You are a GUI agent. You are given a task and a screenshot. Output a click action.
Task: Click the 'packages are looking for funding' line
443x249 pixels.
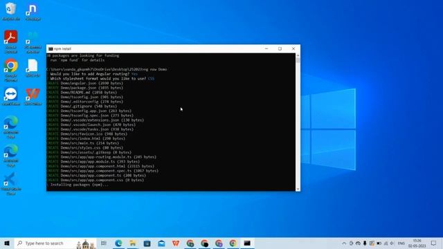(83, 55)
